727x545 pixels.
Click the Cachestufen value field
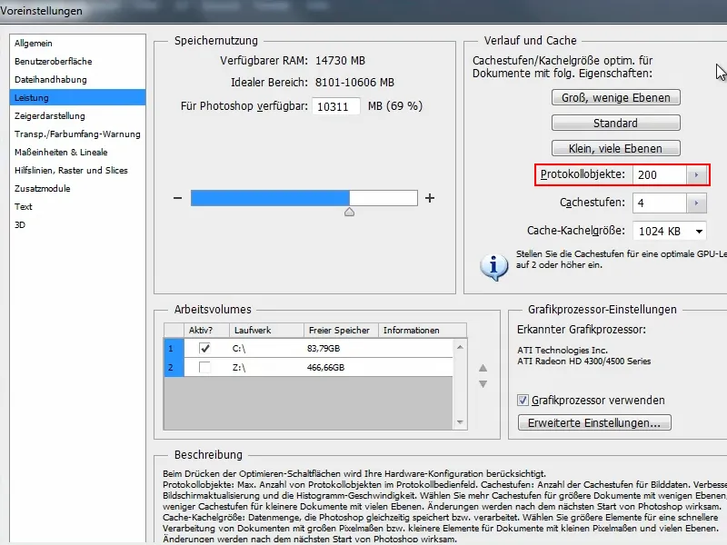pyautogui.click(x=659, y=203)
